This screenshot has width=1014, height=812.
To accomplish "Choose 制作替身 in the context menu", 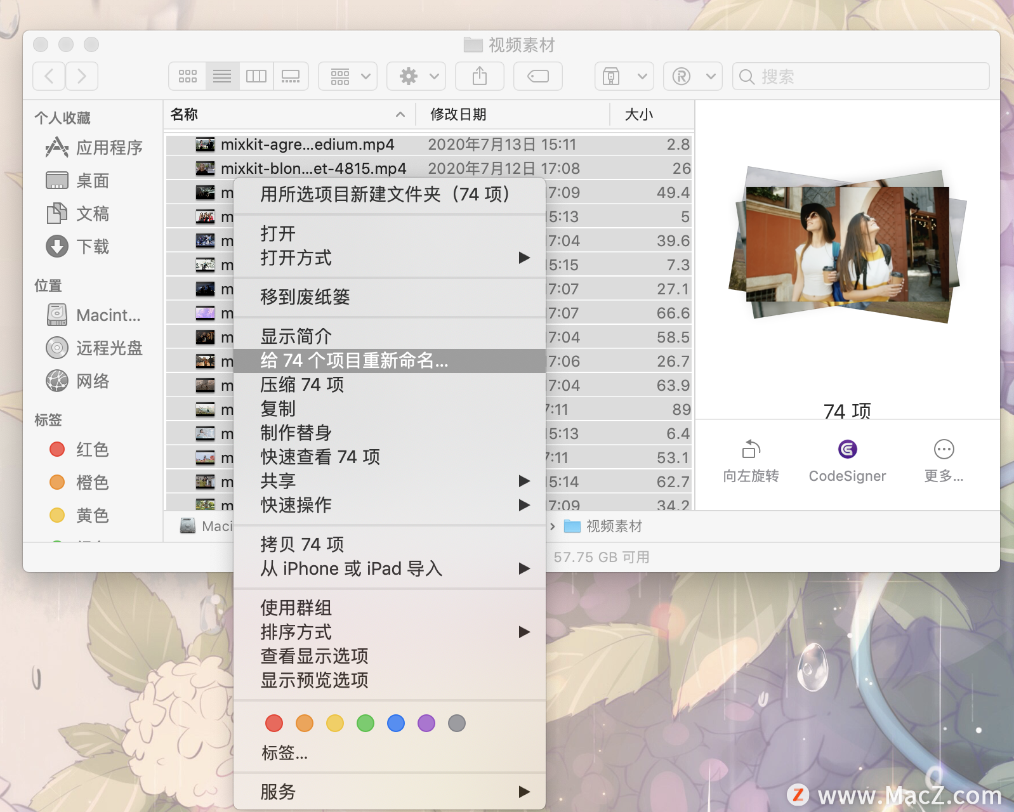I will (390, 433).
